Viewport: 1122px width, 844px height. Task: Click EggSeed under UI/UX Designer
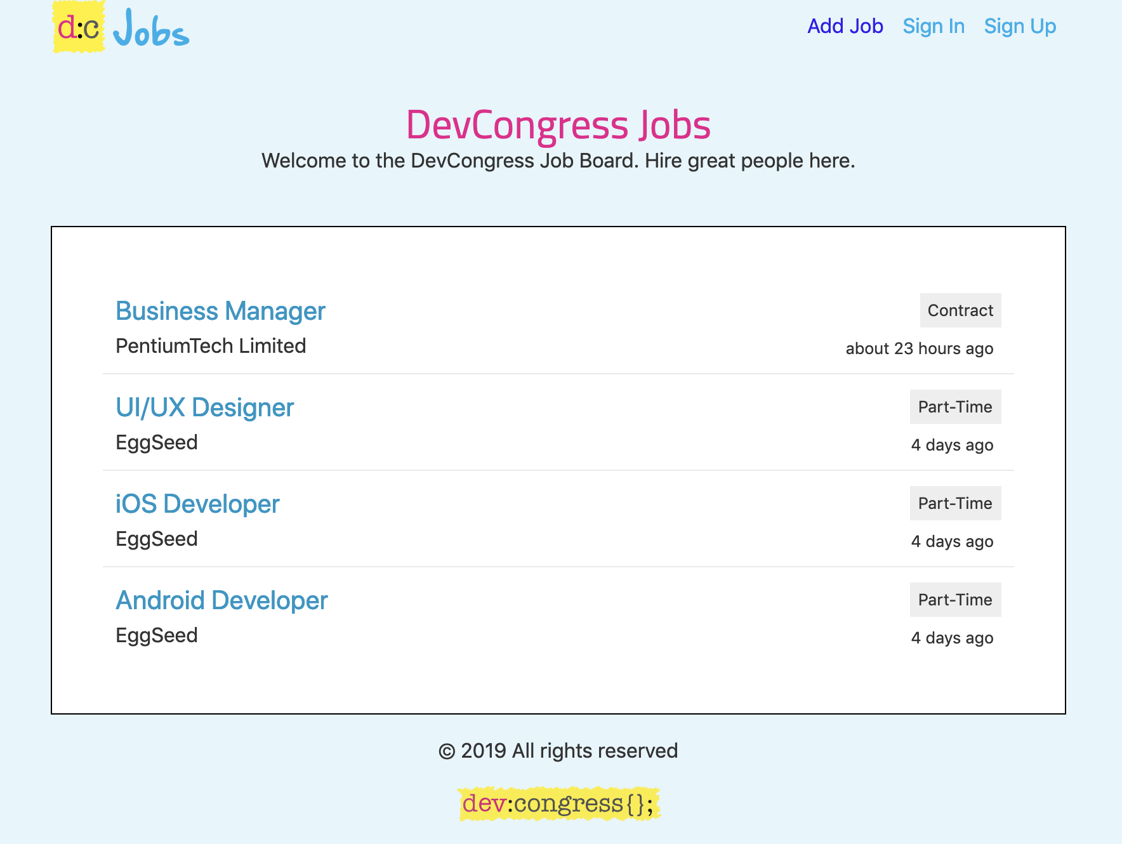[x=157, y=442]
